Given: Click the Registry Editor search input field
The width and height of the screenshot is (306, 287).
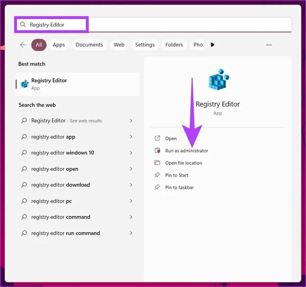Looking at the screenshot, I should pyautogui.click(x=154, y=25).
